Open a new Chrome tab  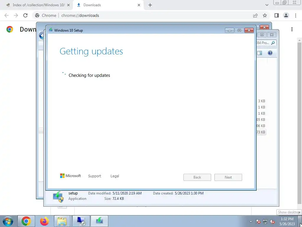tap(150, 5)
